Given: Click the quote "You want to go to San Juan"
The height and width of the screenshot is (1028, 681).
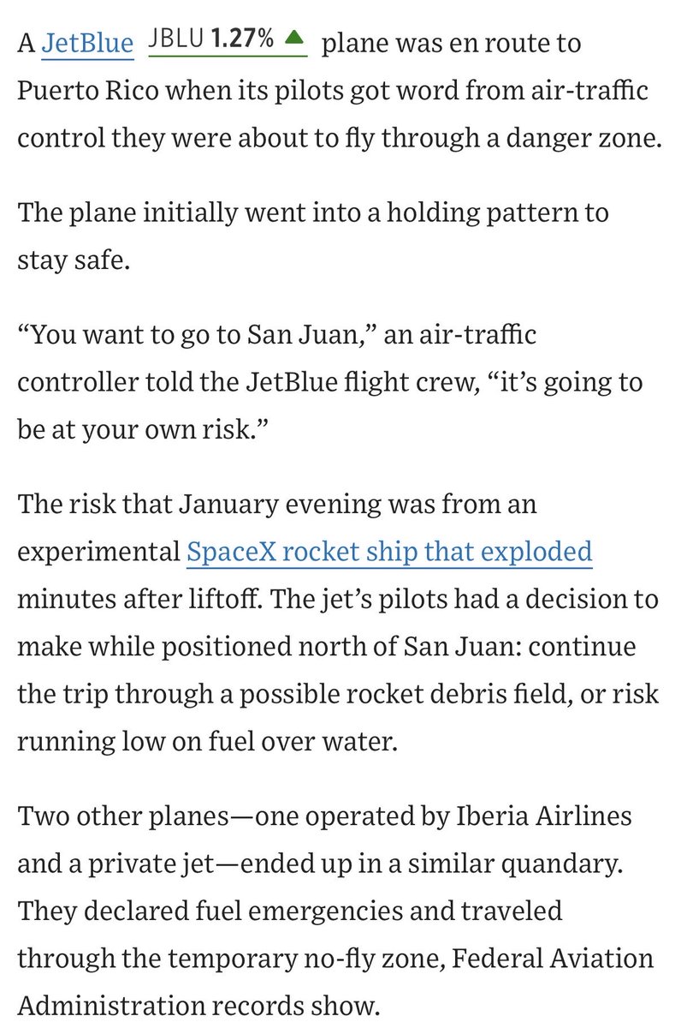Looking at the screenshot, I should pos(194,333).
